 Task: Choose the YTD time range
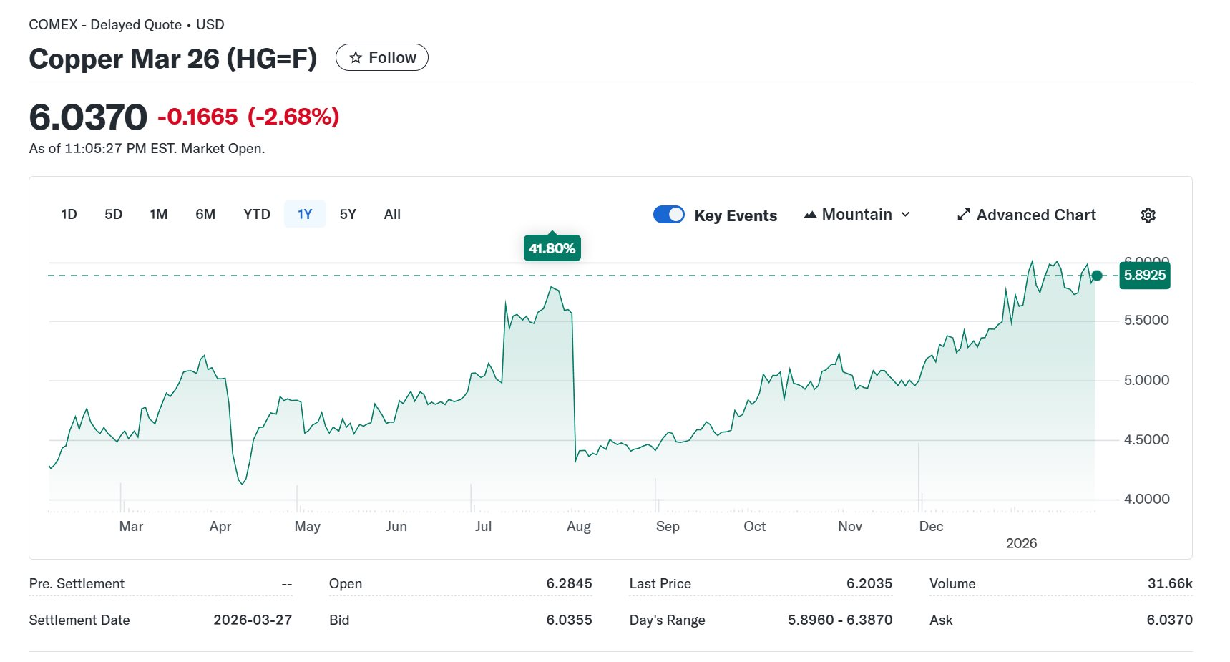(x=257, y=215)
